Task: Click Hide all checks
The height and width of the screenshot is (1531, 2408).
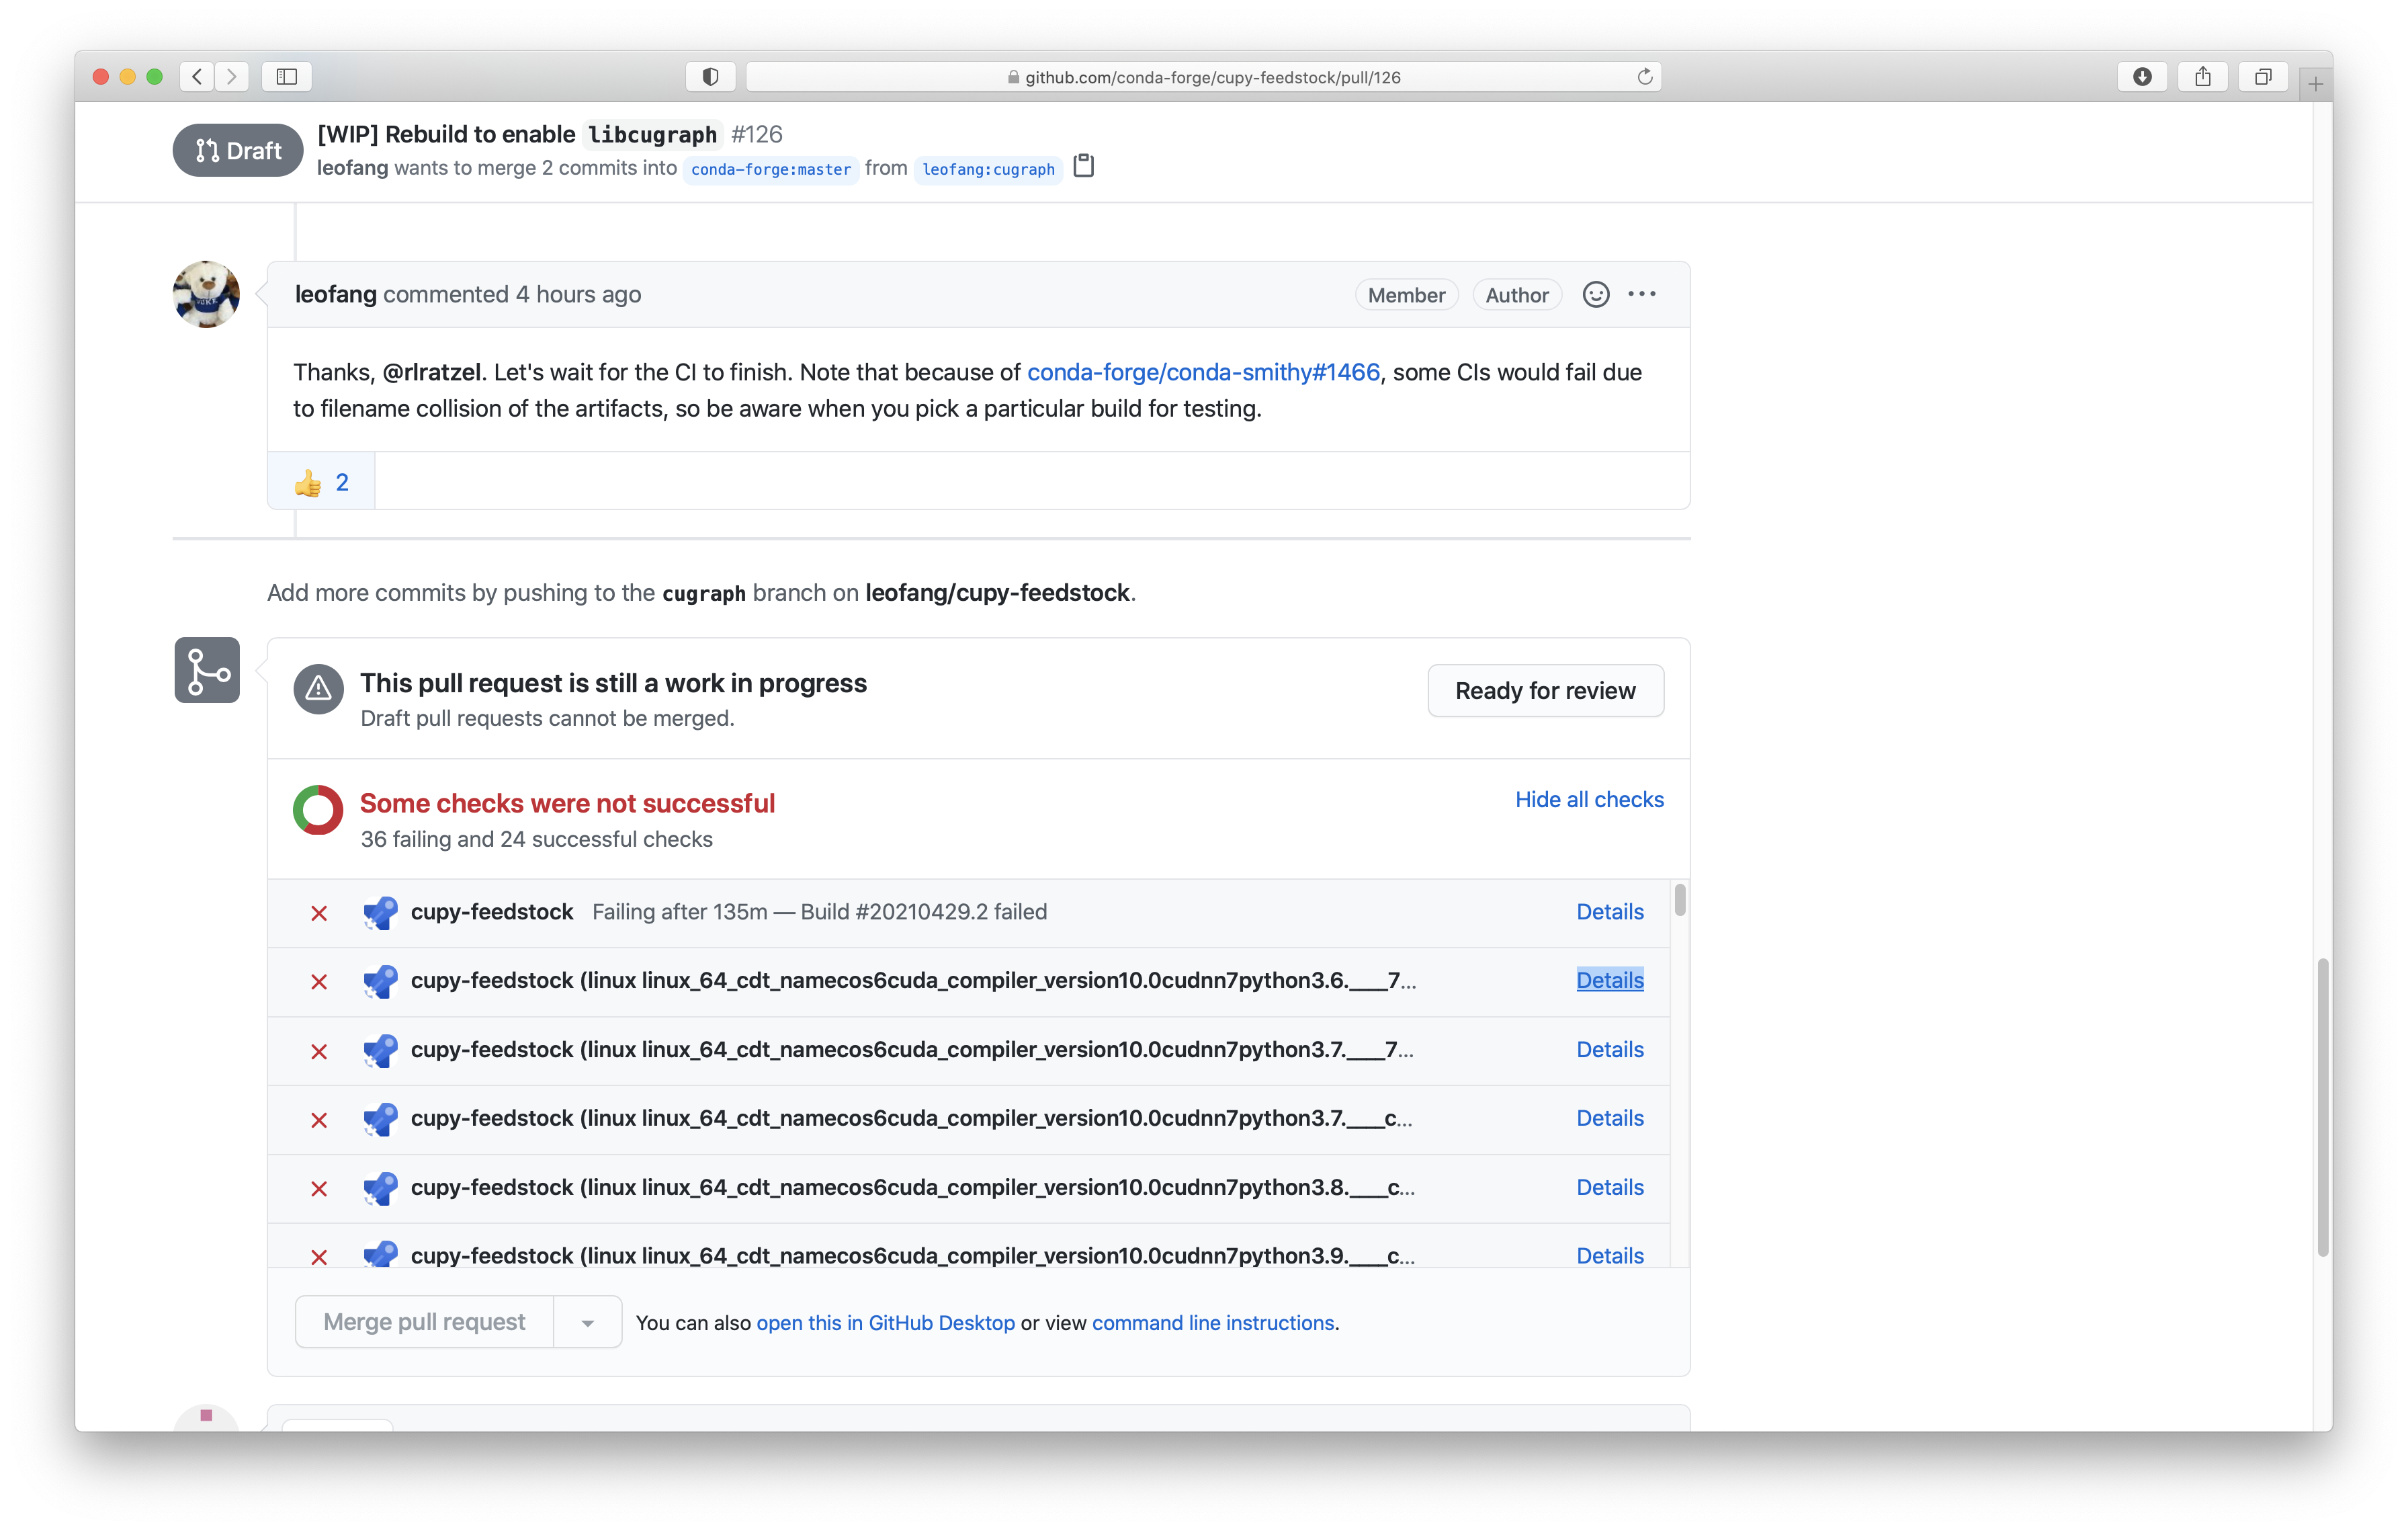Action: click(1589, 800)
